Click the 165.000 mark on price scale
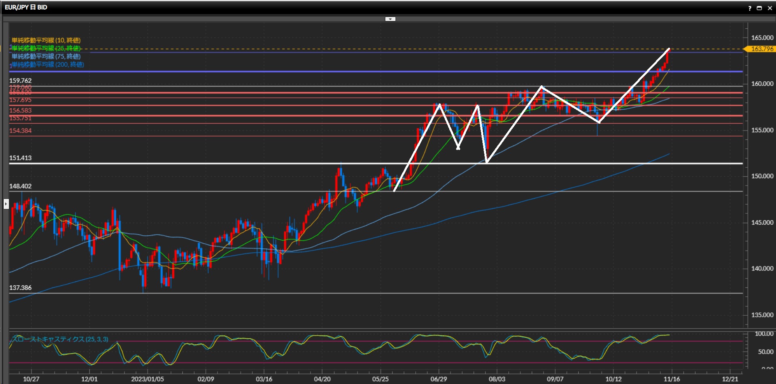 coord(762,38)
